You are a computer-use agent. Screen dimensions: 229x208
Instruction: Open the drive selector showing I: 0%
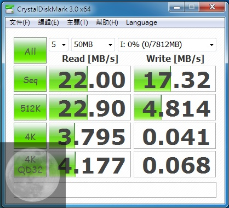pos(167,44)
